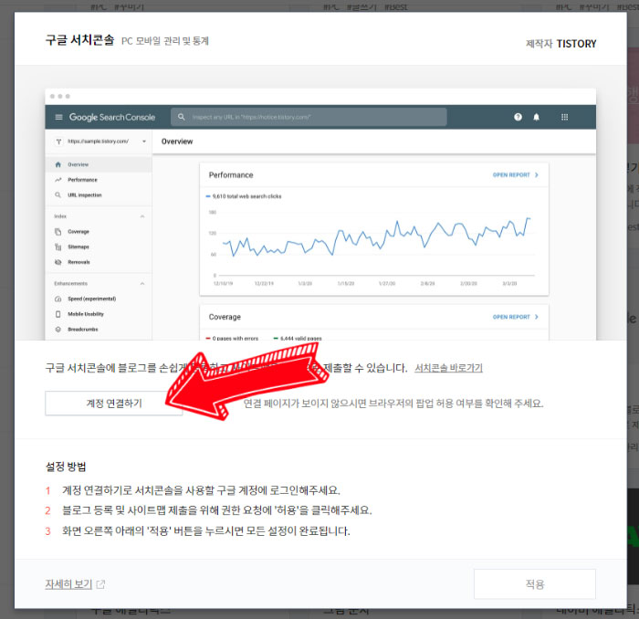Select Removals in the sidebar
Screen dimensions: 639x619
(x=99, y=262)
